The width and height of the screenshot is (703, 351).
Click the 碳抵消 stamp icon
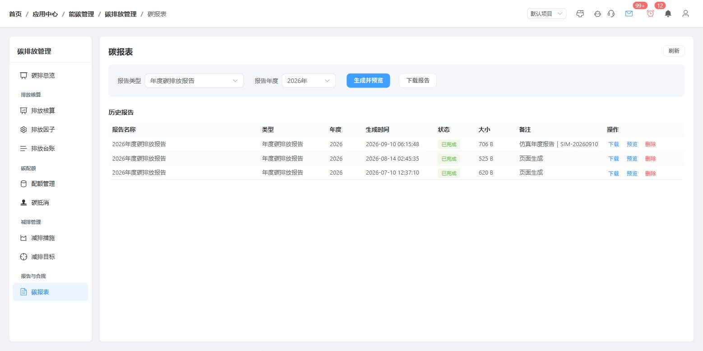(24, 203)
